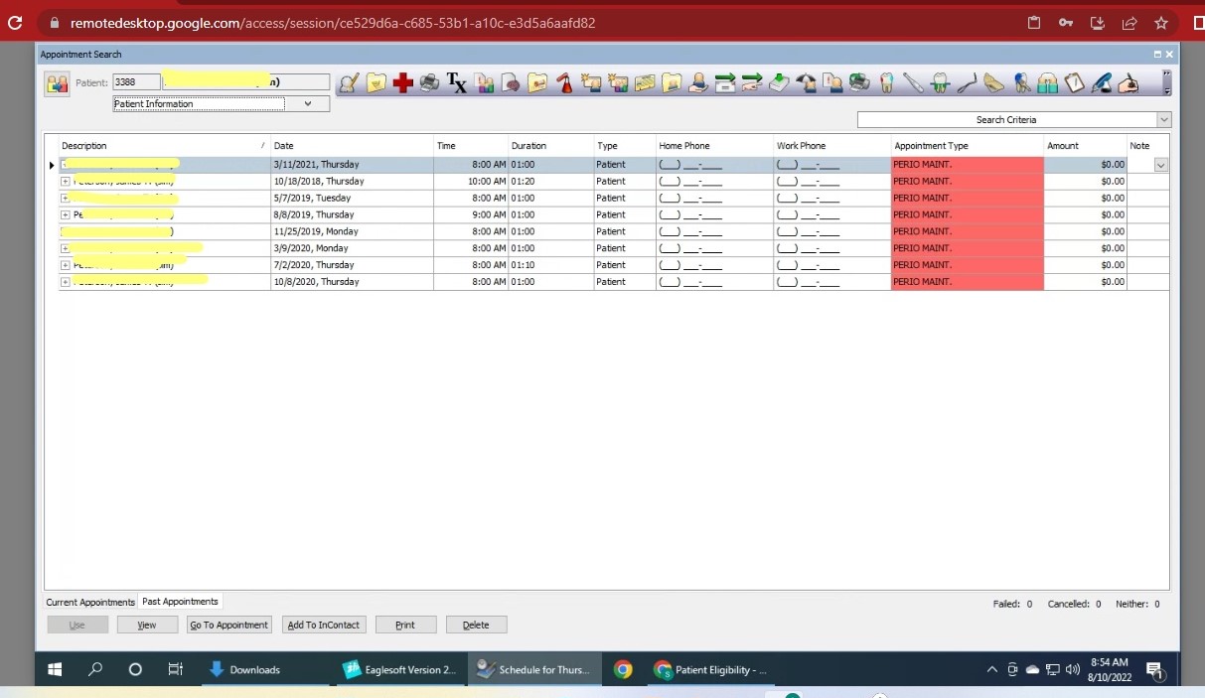The height and width of the screenshot is (698, 1205).
Task: Click the tooth chart toolbar icon
Action: pos(887,83)
